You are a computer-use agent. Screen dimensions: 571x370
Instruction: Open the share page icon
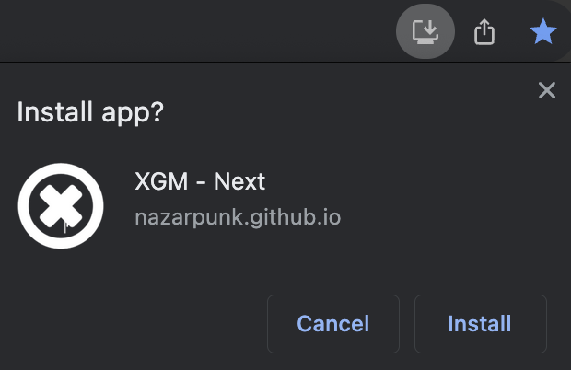tap(484, 32)
